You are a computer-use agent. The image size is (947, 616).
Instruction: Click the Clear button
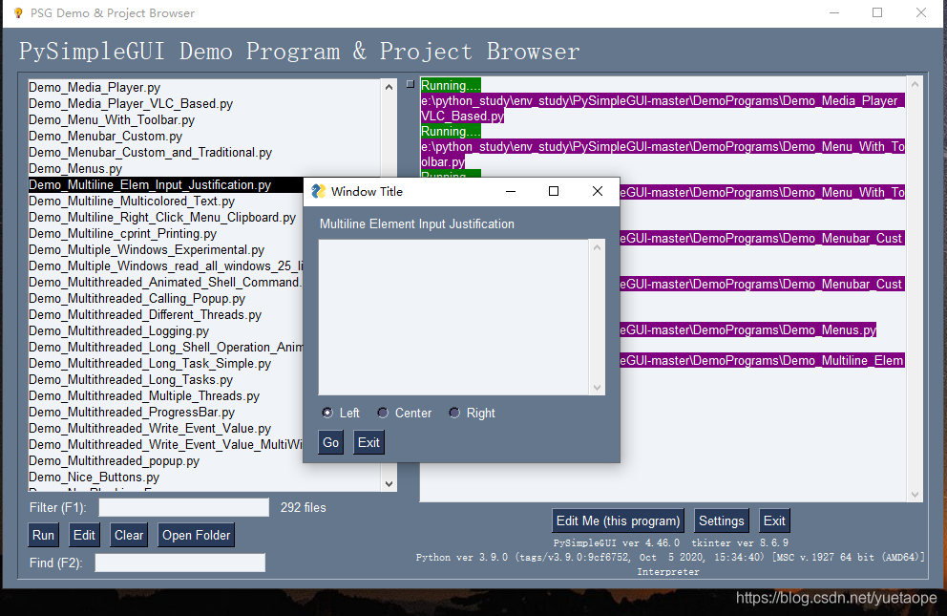click(129, 535)
